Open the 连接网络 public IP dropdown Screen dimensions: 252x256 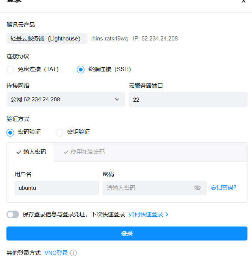(x=66, y=99)
